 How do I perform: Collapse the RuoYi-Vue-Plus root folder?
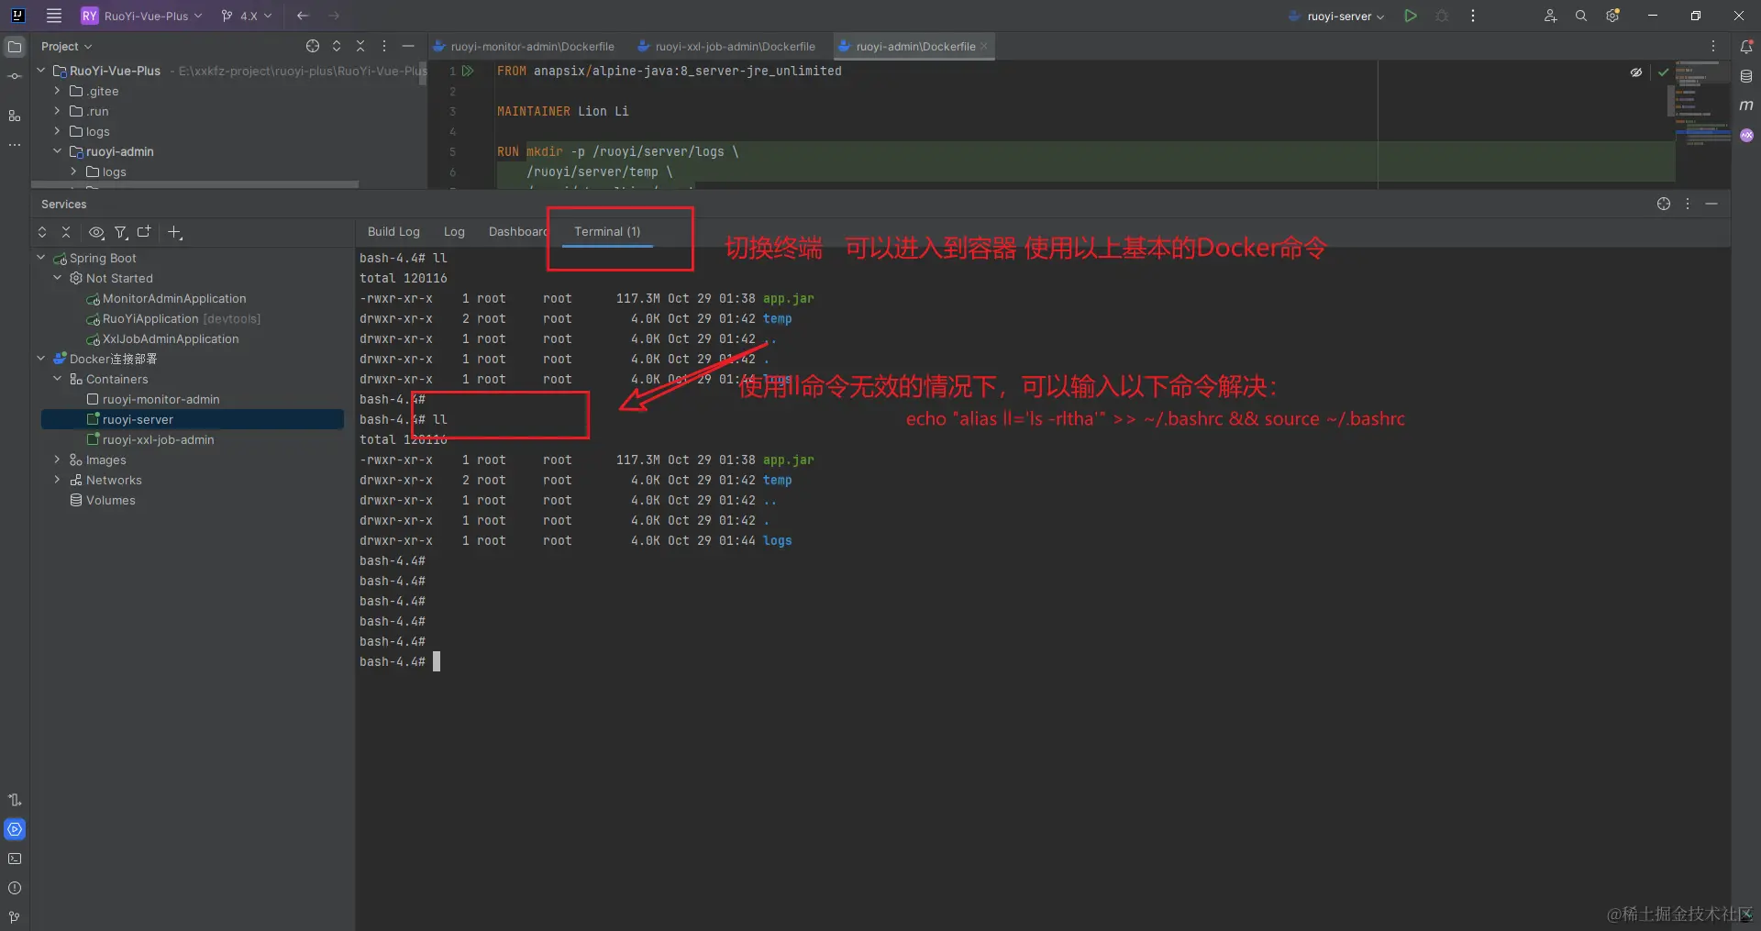click(x=41, y=71)
